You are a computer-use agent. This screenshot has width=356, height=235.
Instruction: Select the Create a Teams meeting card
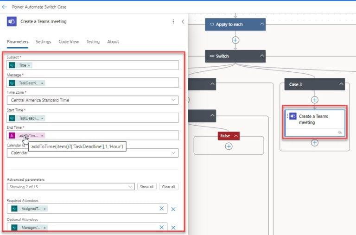click(x=315, y=123)
